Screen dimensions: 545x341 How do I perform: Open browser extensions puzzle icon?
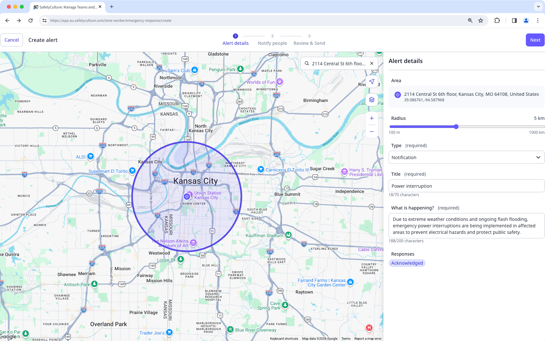click(497, 20)
